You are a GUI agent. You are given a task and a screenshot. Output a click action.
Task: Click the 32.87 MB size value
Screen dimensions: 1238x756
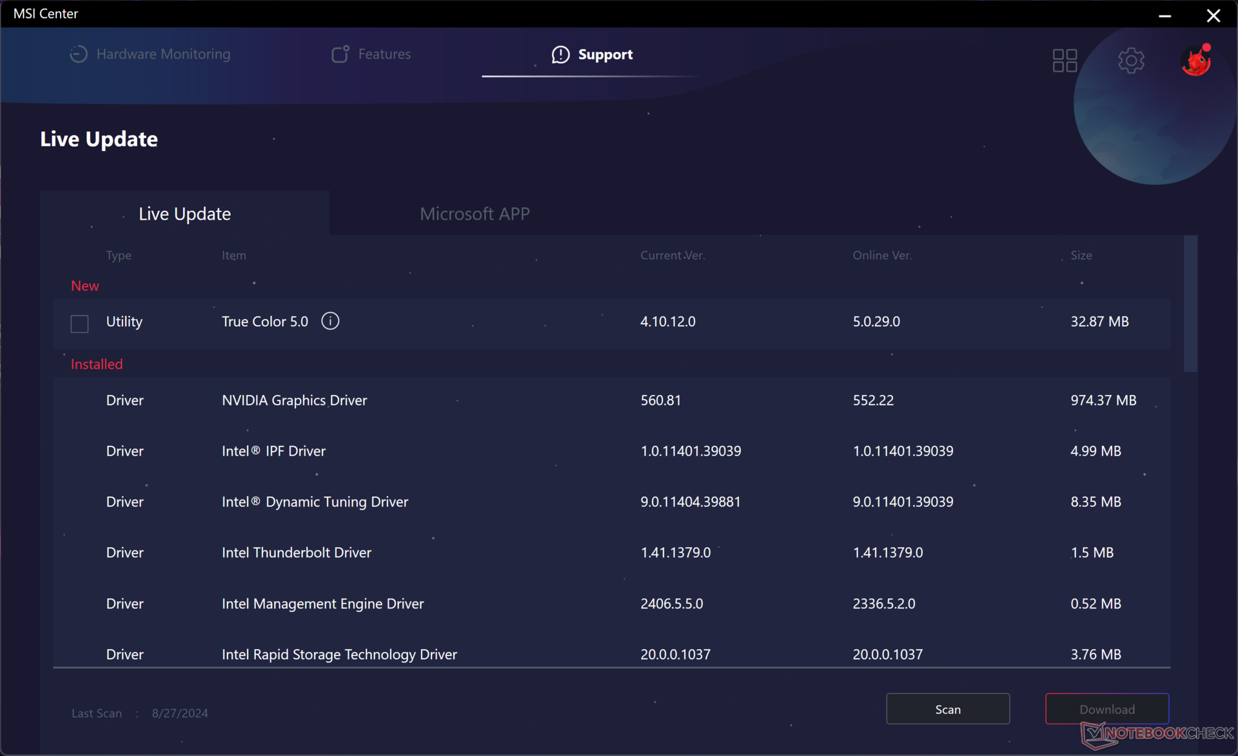coord(1099,322)
